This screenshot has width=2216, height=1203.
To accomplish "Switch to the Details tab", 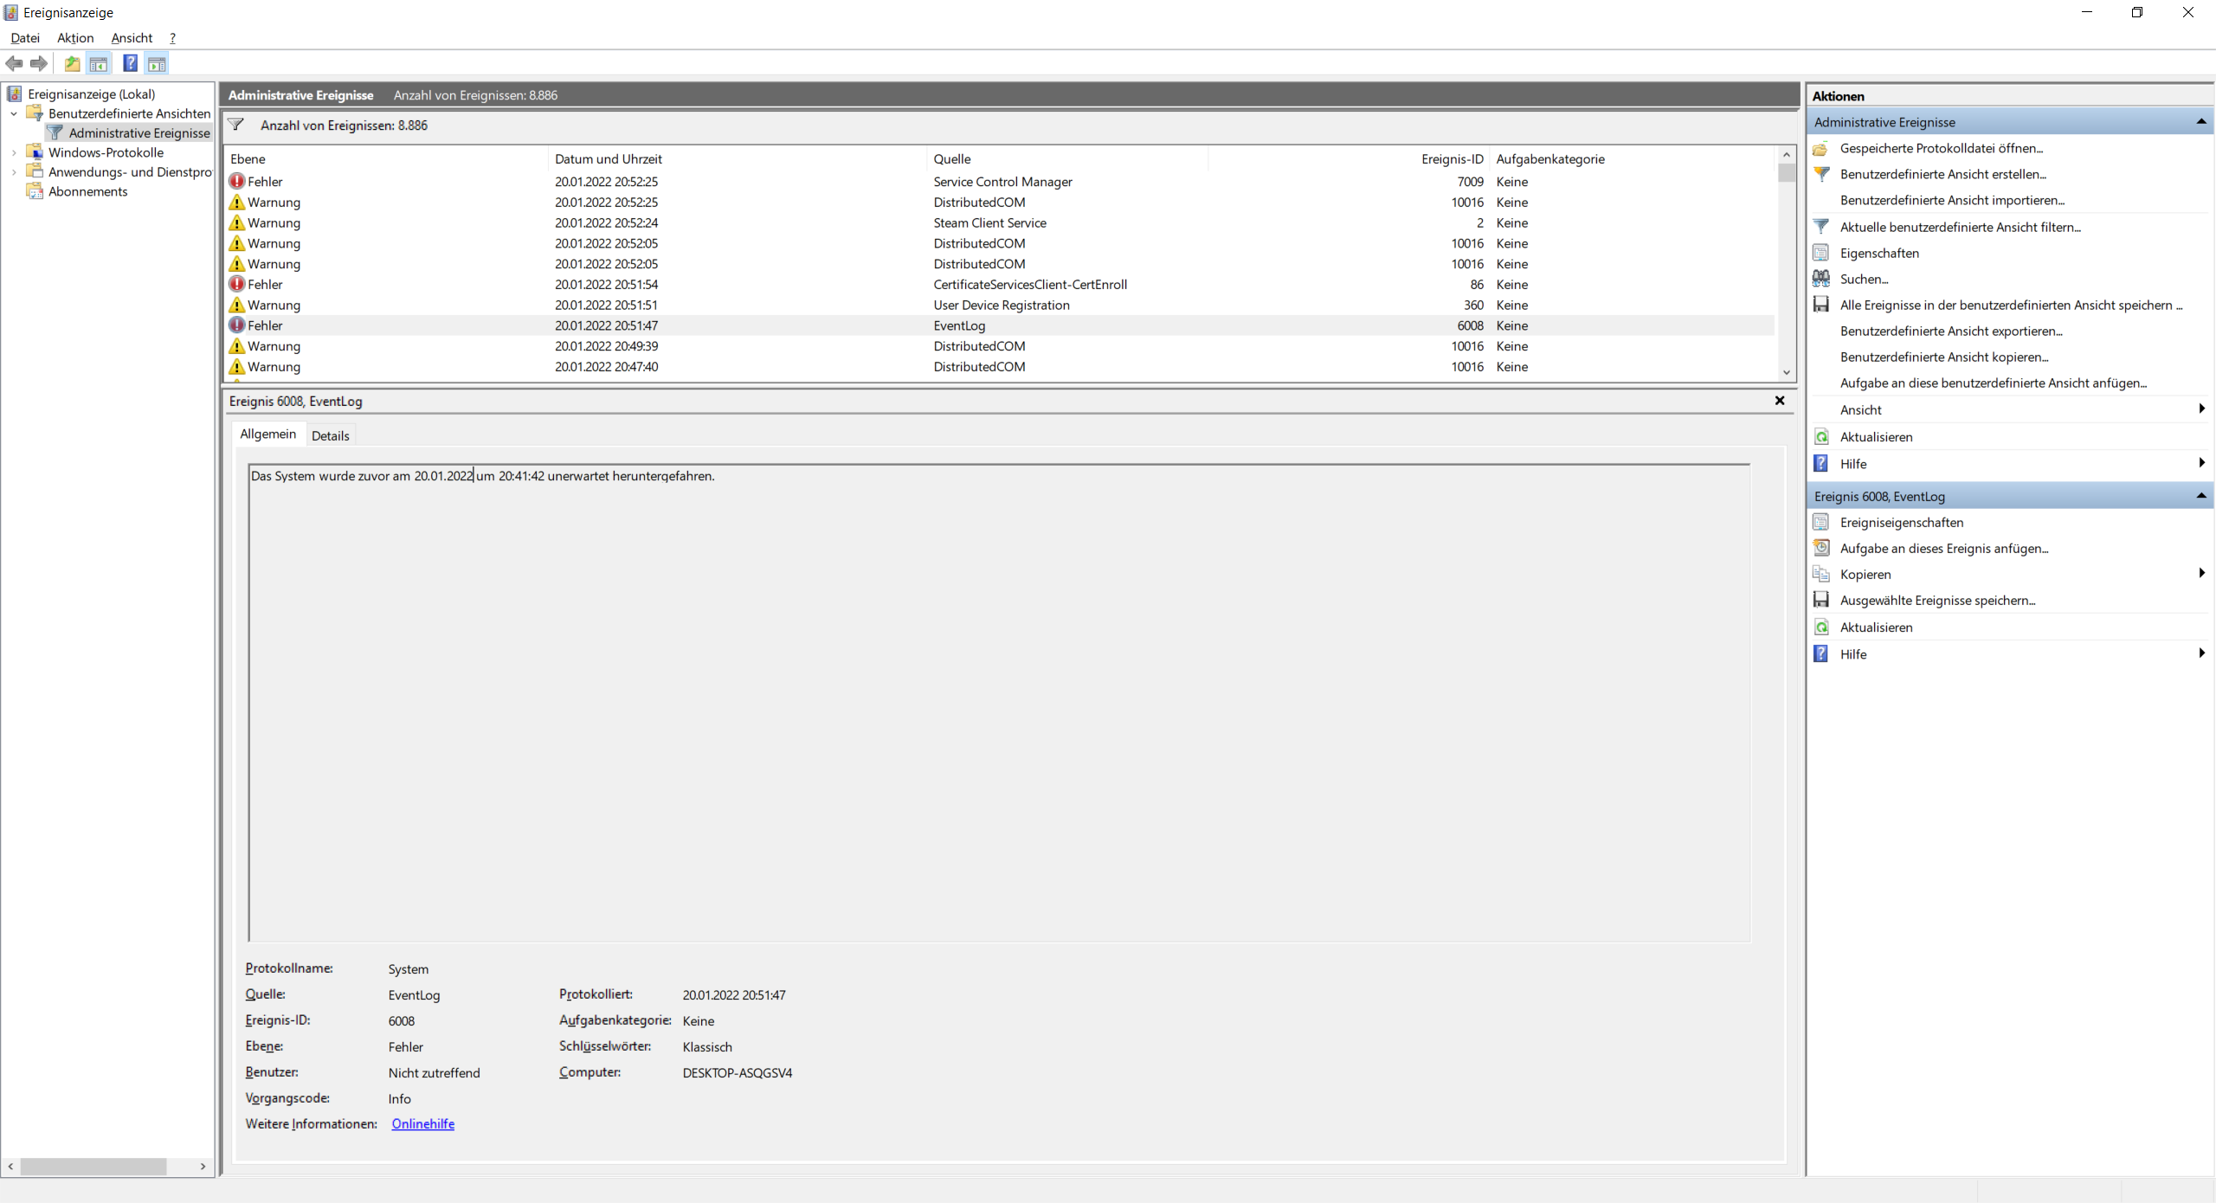I will (x=330, y=435).
